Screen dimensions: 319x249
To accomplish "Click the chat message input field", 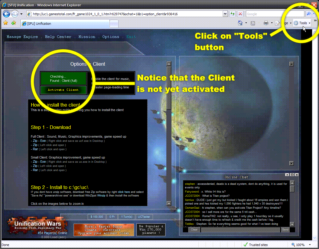I will point(240,230).
